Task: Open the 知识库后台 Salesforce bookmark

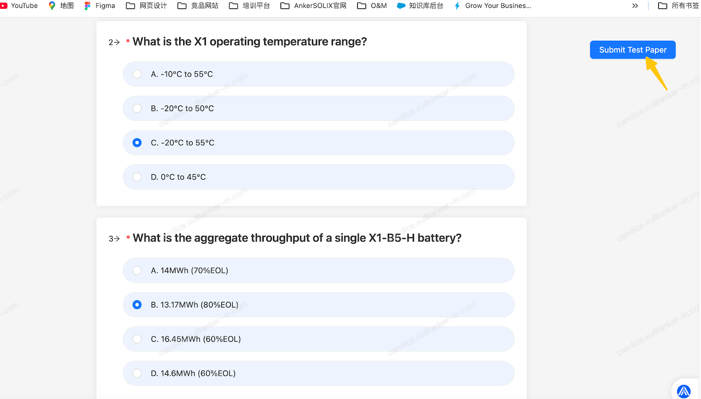Action: pos(420,6)
